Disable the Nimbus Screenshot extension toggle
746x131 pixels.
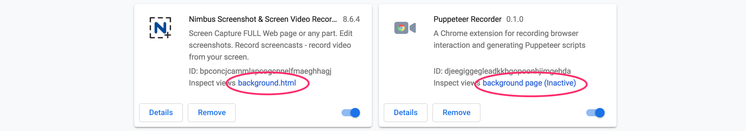click(x=351, y=113)
